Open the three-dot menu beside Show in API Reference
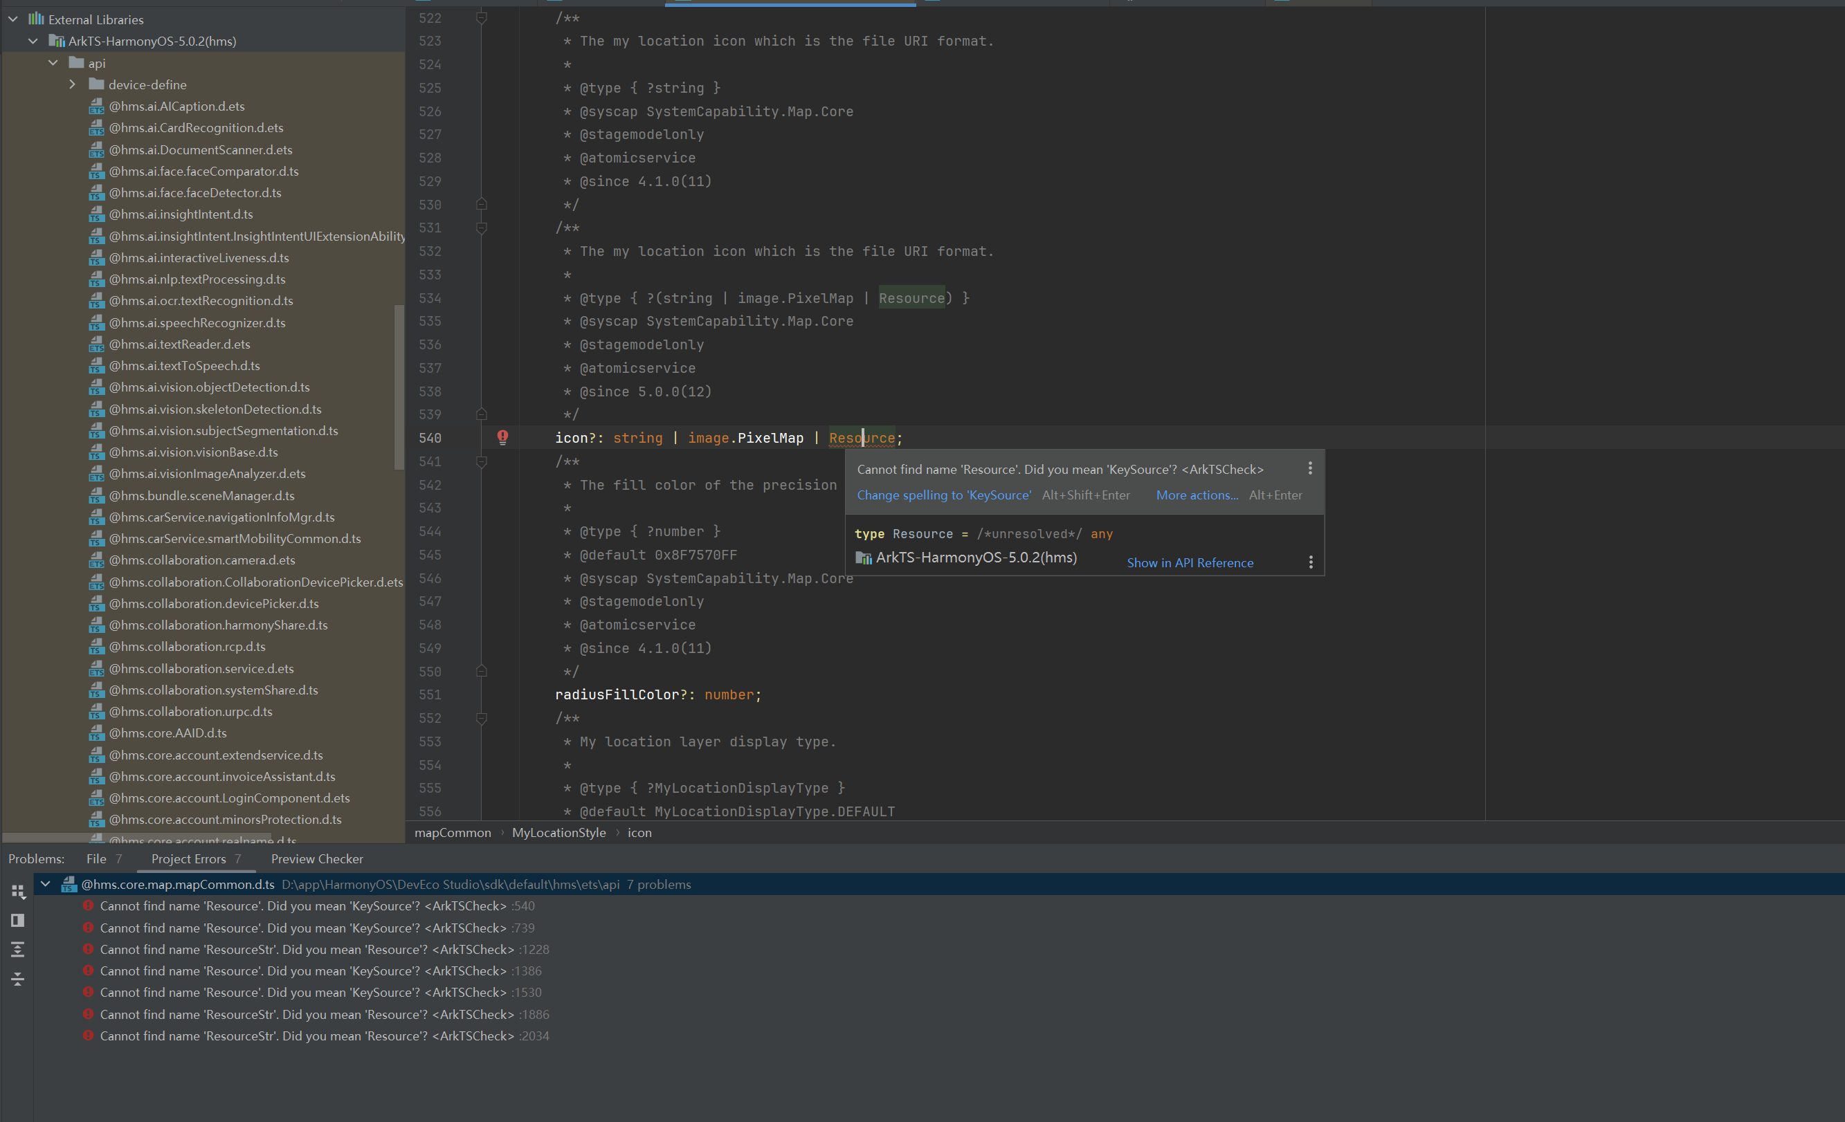The height and width of the screenshot is (1122, 1845). 1310,562
